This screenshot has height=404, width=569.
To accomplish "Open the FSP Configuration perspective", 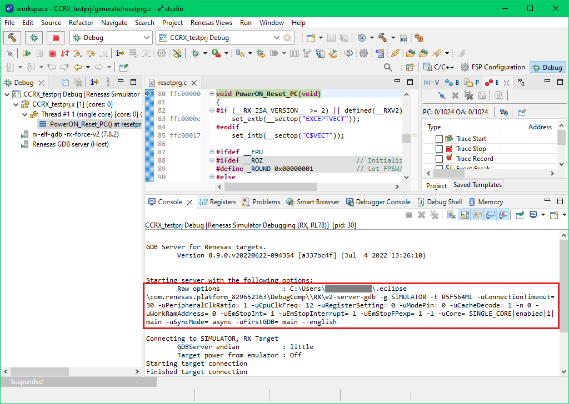I will click(492, 67).
